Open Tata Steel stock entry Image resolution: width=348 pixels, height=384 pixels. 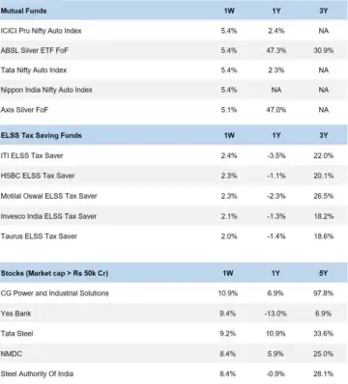16,334
